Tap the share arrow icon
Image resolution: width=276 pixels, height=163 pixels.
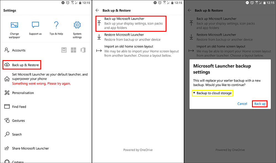click(x=7, y=148)
